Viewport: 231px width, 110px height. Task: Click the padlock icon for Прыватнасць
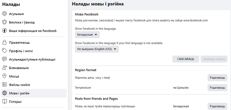[x=4, y=43]
